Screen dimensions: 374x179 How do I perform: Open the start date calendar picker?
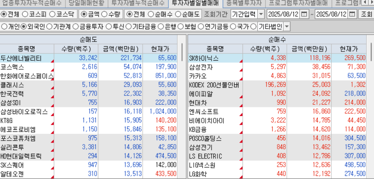point(304,14)
